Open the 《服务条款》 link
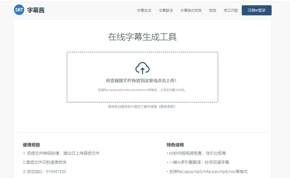This screenshot has width=290, height=178. [167, 107]
